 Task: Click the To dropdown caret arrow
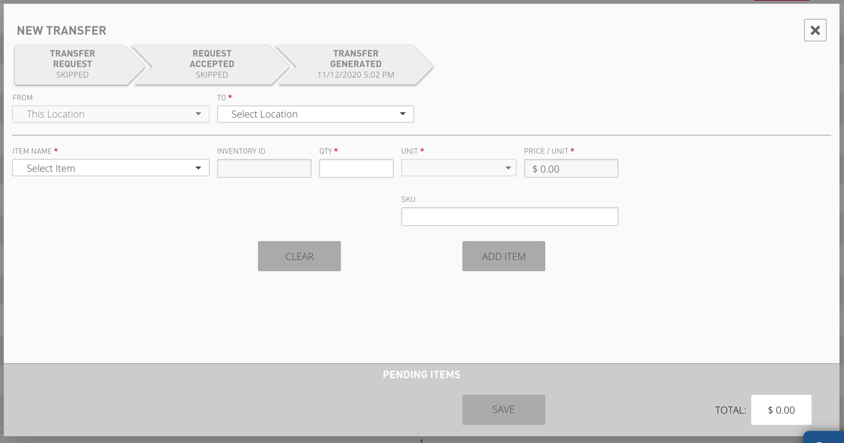pos(402,114)
